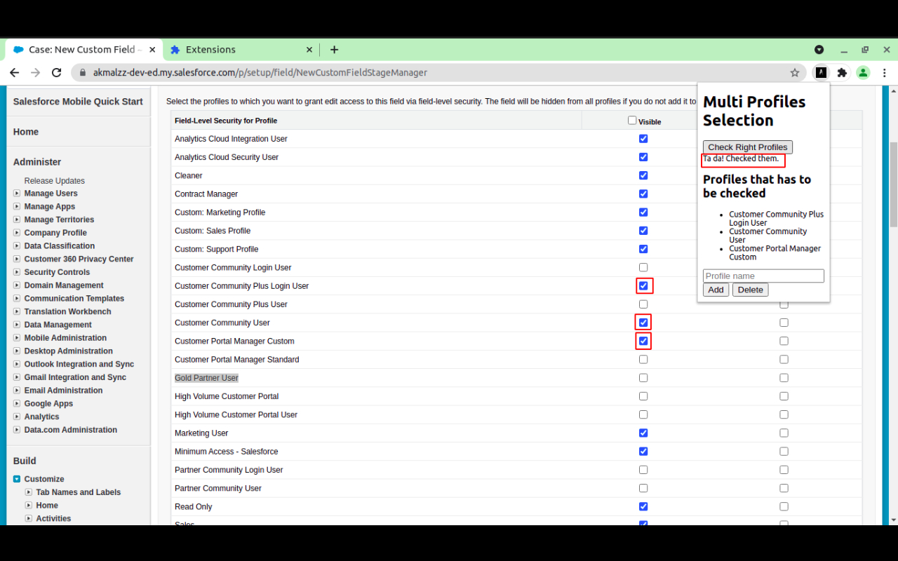This screenshot has height=561, width=898.
Task: Uncheck Visible for Customer Portal Manager Custom
Action: tap(643, 341)
